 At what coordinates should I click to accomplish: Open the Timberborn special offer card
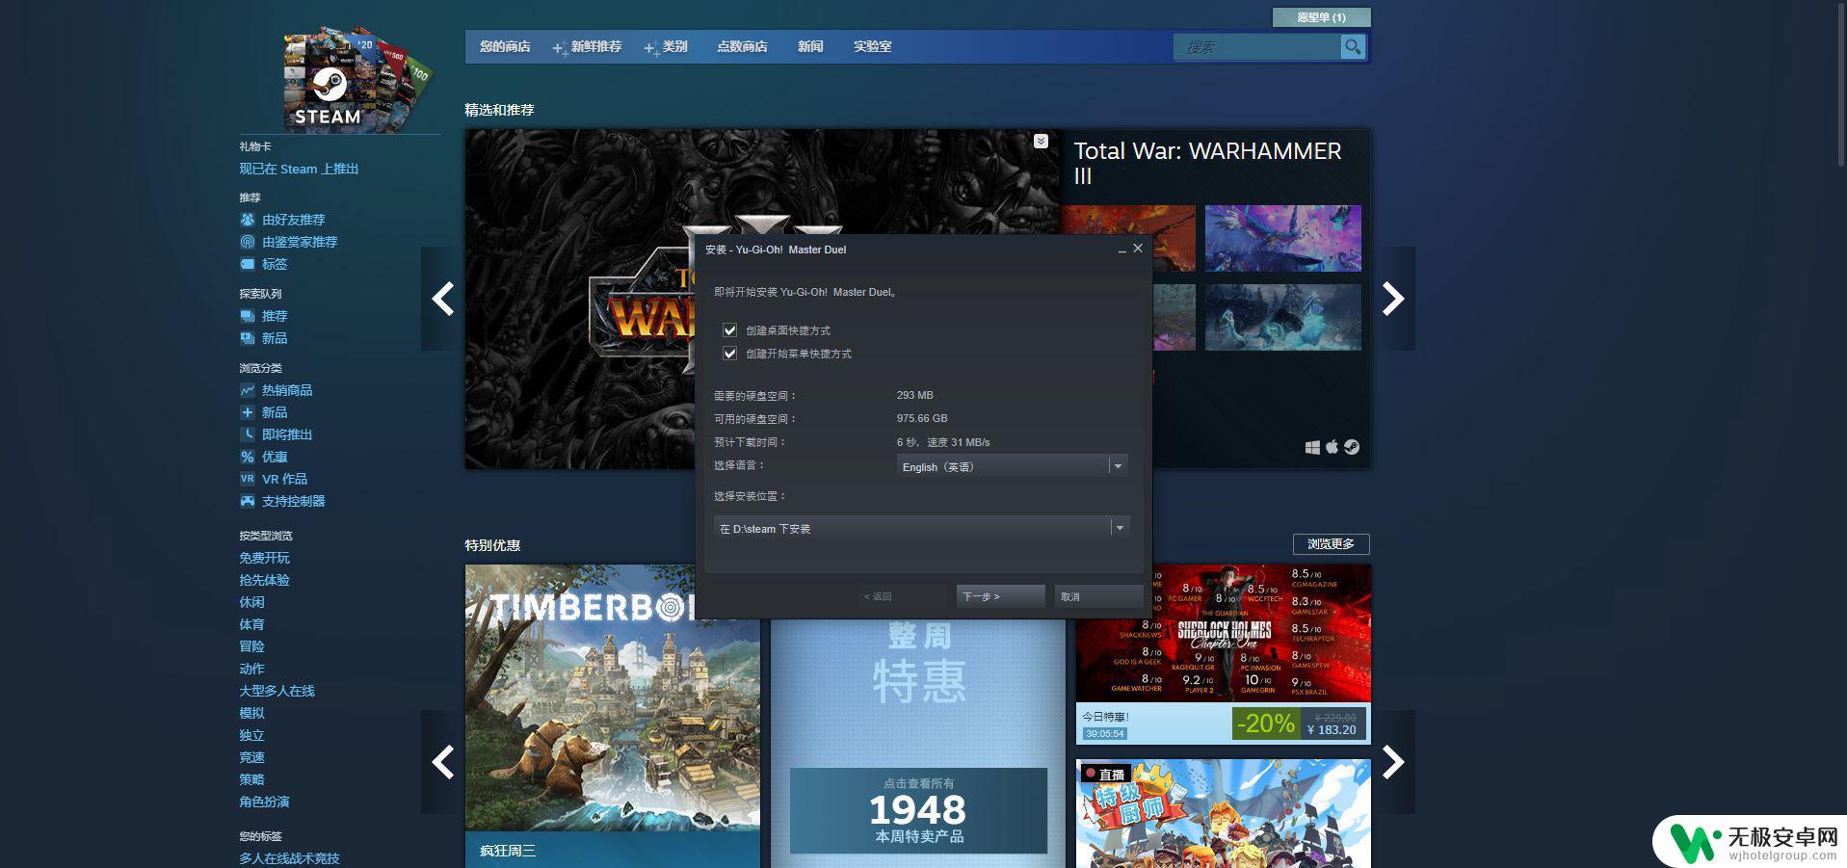click(x=613, y=716)
